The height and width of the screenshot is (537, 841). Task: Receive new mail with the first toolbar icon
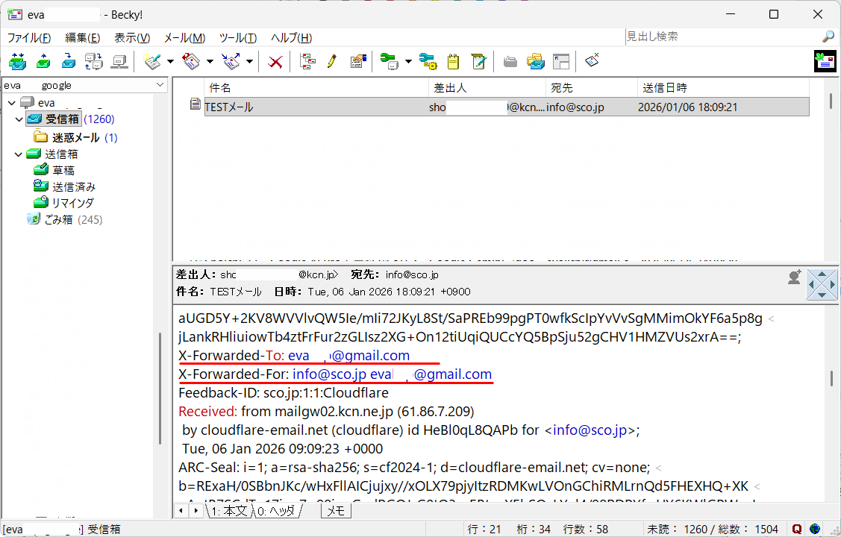coord(16,61)
